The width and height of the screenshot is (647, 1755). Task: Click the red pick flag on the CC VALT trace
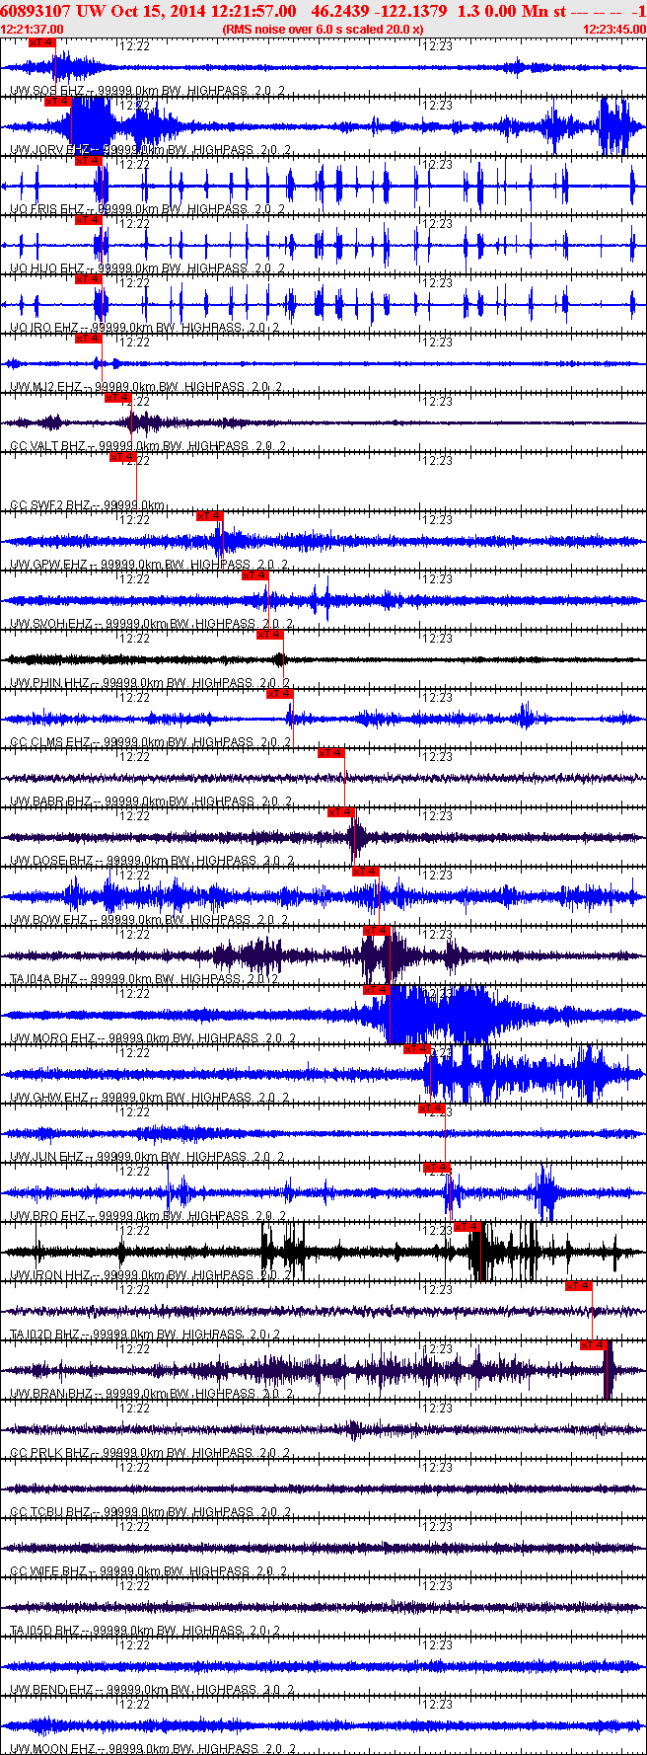point(118,398)
